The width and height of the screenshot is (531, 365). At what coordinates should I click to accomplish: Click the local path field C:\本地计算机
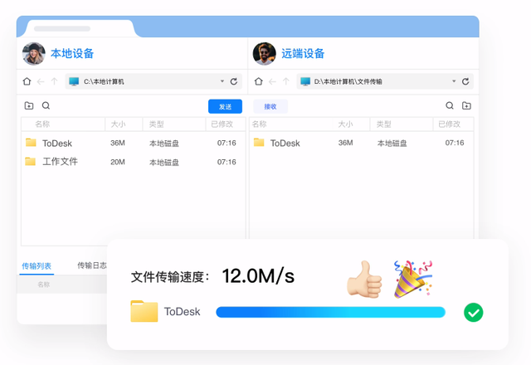pos(153,81)
